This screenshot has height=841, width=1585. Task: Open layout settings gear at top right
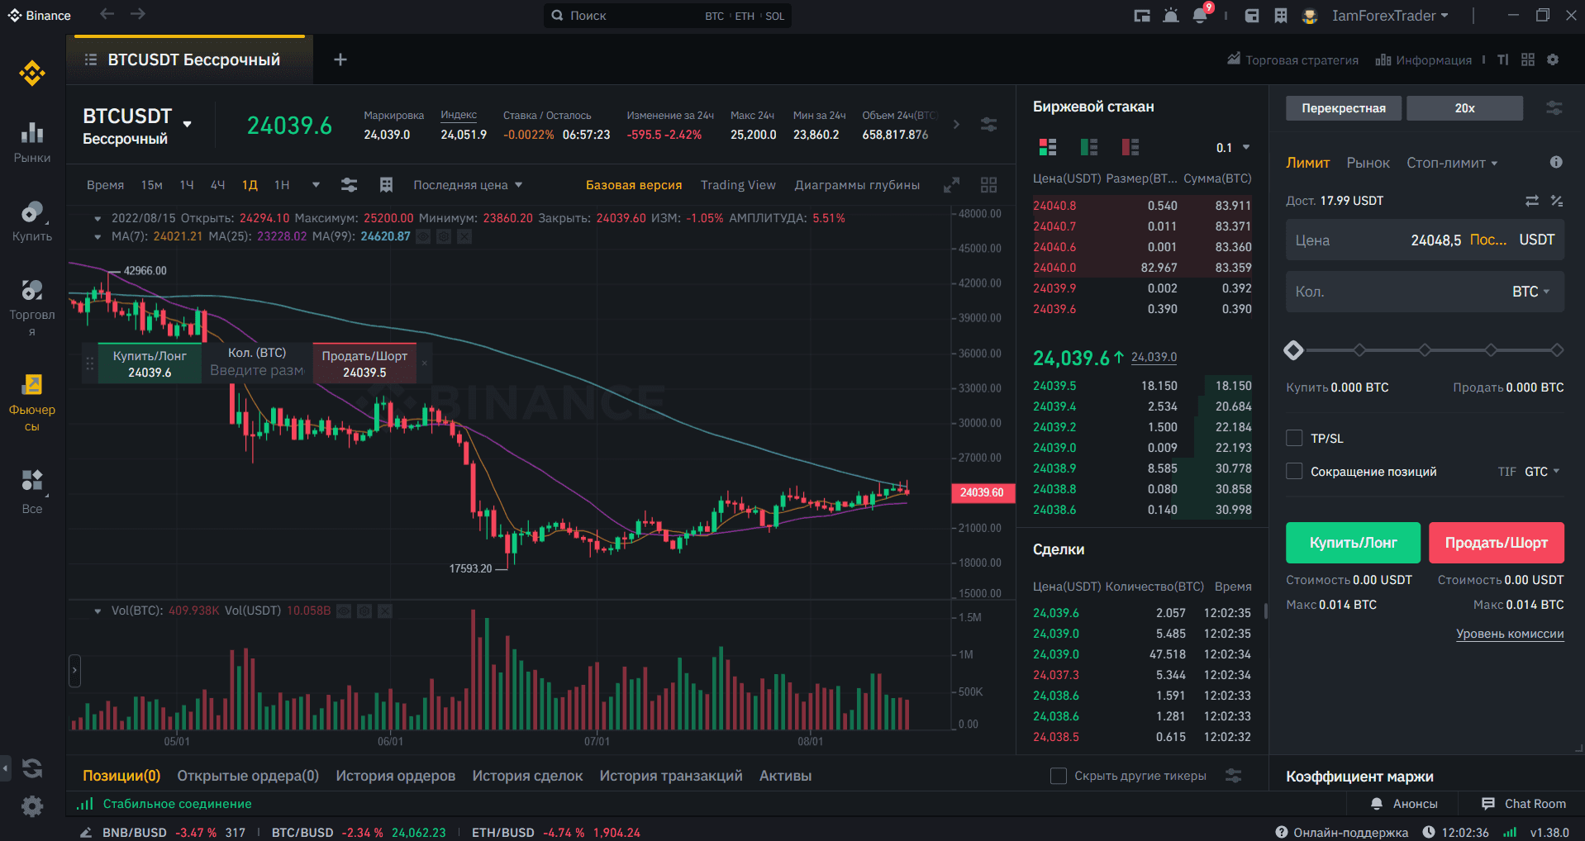pyautogui.click(x=1553, y=59)
